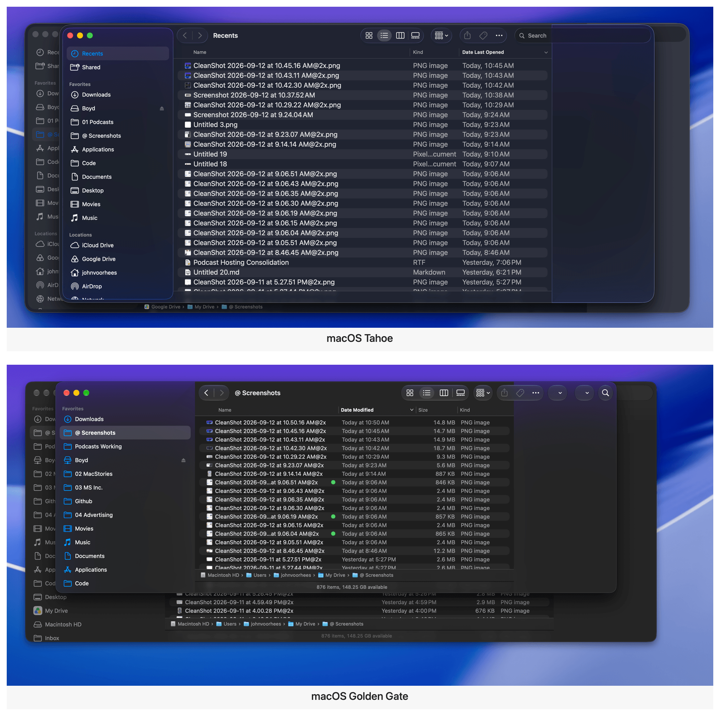Switch Golden Gate Finder to column view
Viewport: 720px width, 716px height.
(443, 393)
